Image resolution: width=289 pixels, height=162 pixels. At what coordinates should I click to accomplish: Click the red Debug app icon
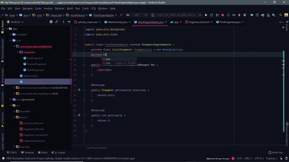223,15
